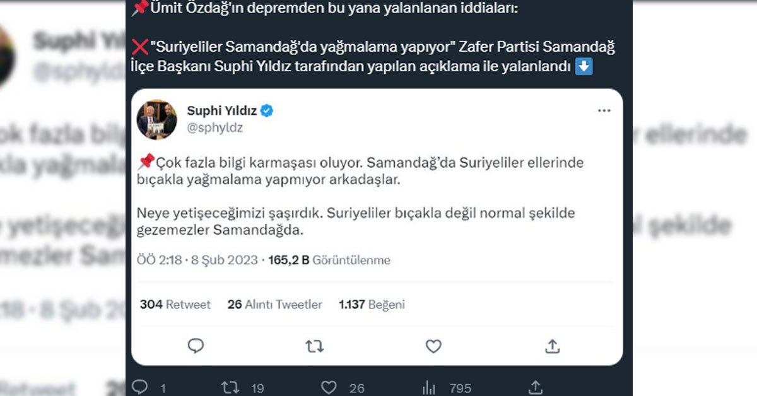This screenshot has width=757, height=396.
Task: Toggle like on outer tweet with 26 likes
Action: [x=329, y=387]
